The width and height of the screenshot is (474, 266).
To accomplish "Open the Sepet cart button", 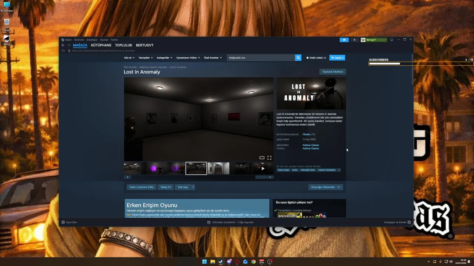I will pyautogui.click(x=337, y=58).
